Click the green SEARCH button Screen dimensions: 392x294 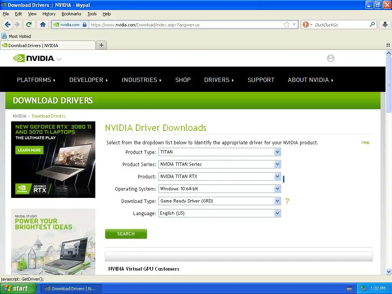[126, 234]
